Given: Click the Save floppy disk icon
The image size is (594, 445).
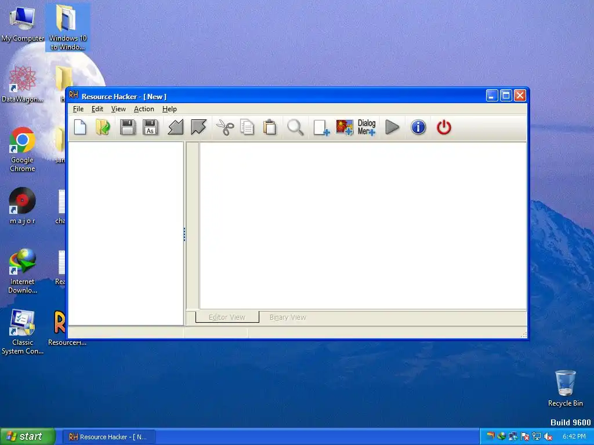Looking at the screenshot, I should (x=128, y=127).
